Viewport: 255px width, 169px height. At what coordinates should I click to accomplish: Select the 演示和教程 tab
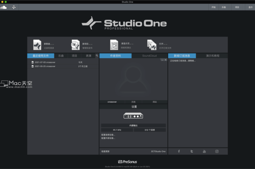(x=212, y=56)
